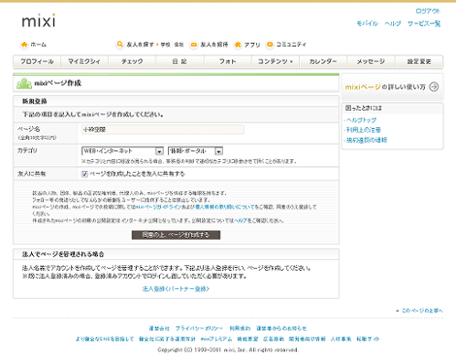Image resolution: width=456 pixels, height=363 pixels.
Task: Click the モバイル link at top
Action: click(x=368, y=23)
